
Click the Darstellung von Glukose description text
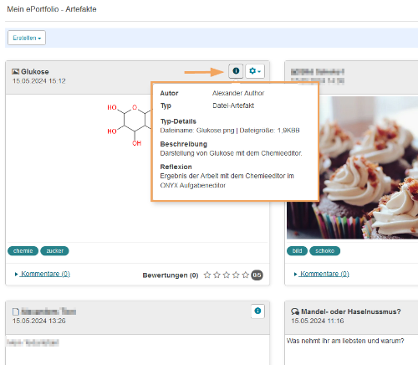231,153
